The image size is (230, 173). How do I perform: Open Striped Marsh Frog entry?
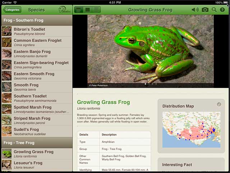37,120
